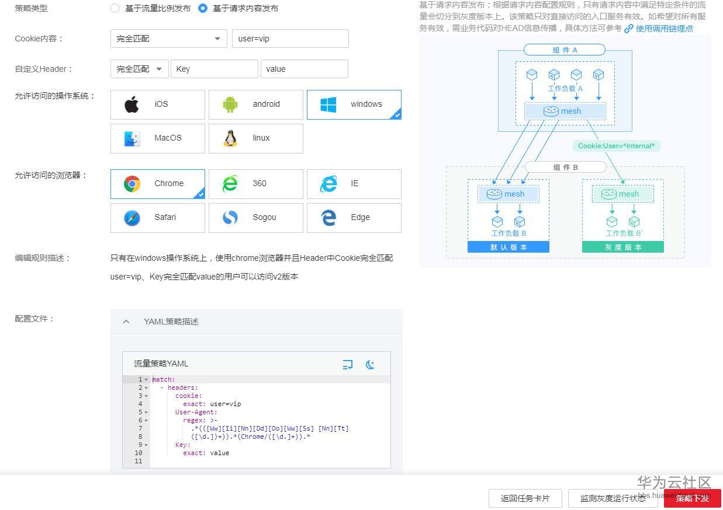Fold YAML line 3 cookie block

click(x=146, y=396)
